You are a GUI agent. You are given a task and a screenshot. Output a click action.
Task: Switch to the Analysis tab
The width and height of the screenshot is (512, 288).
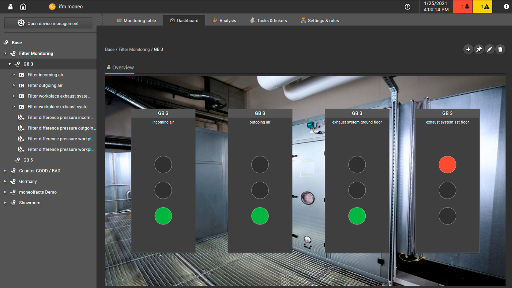(x=224, y=20)
